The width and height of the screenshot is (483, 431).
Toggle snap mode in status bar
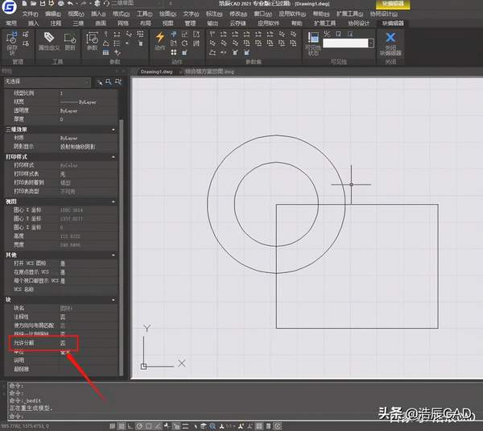tap(113, 426)
